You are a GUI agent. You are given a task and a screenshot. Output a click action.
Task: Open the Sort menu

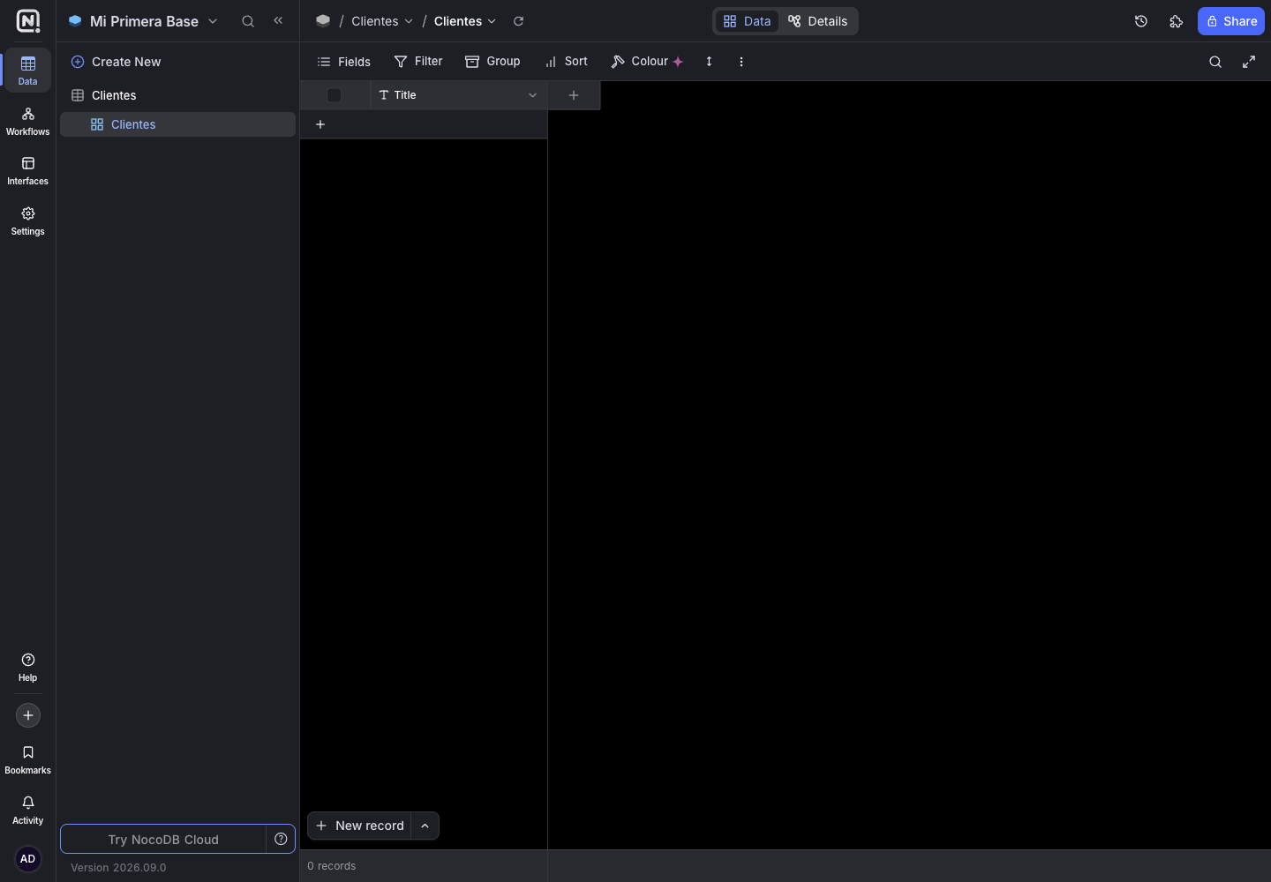(x=567, y=62)
